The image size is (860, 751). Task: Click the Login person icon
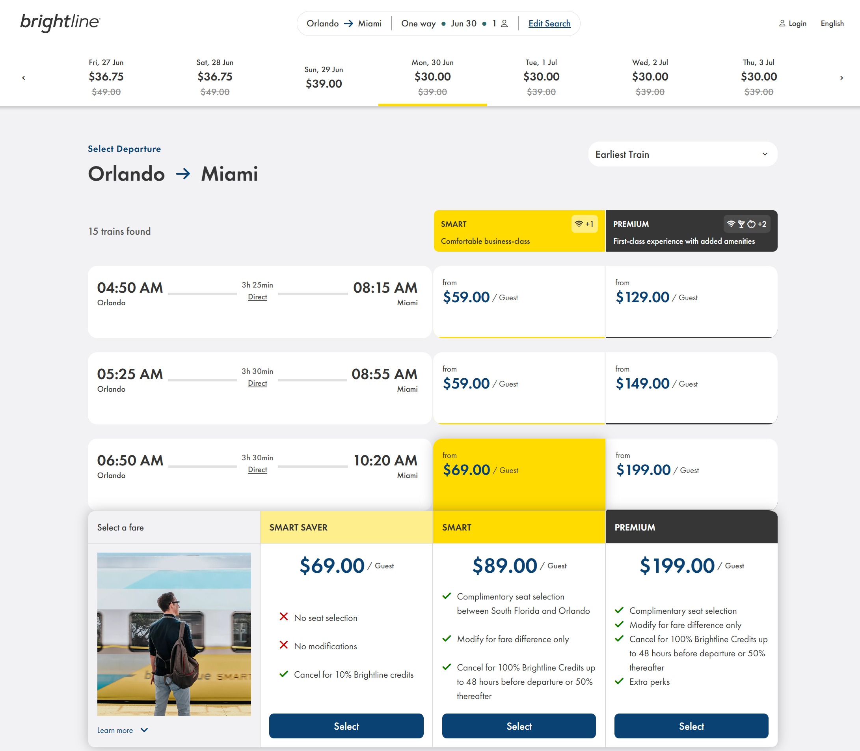pos(782,24)
